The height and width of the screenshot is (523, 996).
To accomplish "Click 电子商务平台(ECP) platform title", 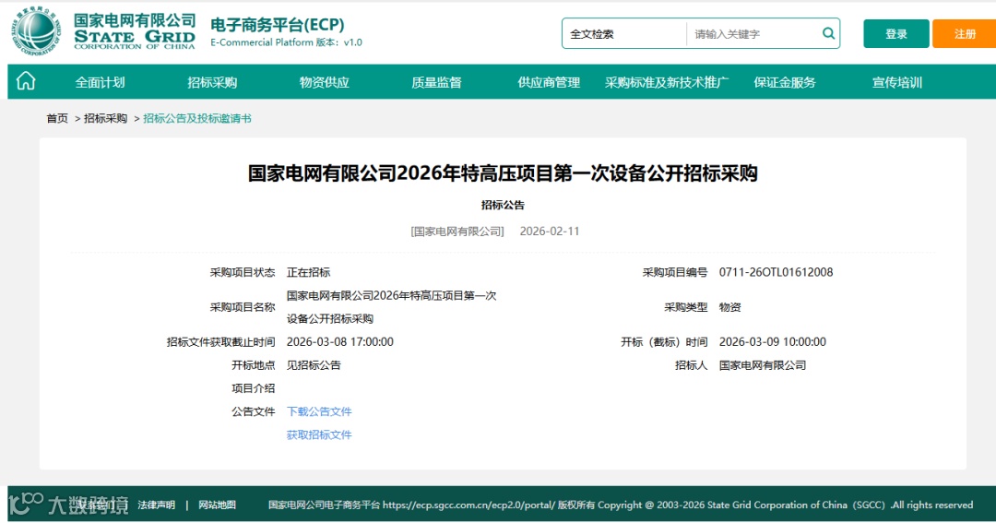I will point(278,25).
